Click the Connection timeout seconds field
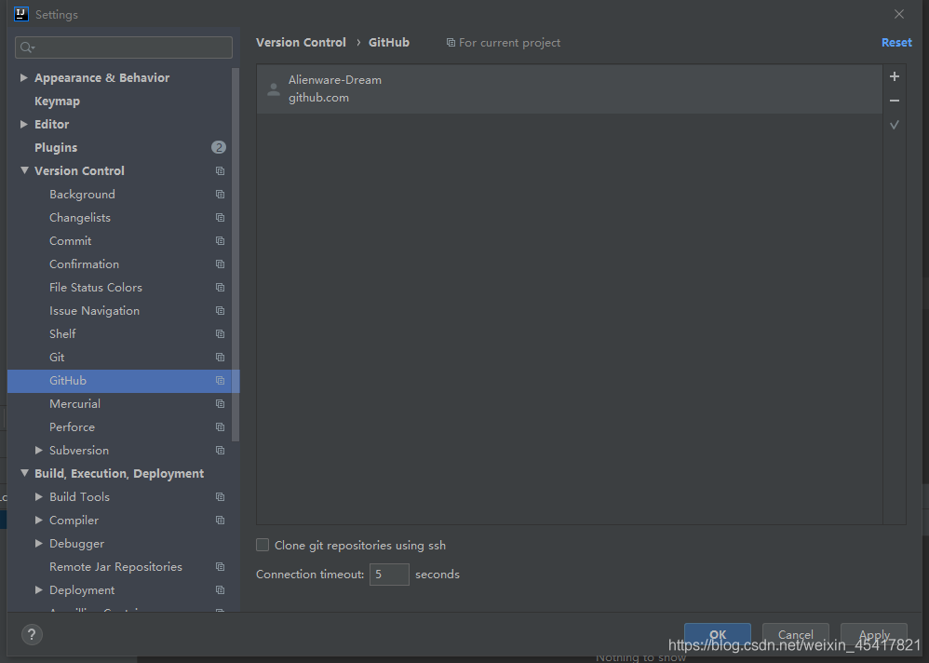The height and width of the screenshot is (663, 929). 389,575
